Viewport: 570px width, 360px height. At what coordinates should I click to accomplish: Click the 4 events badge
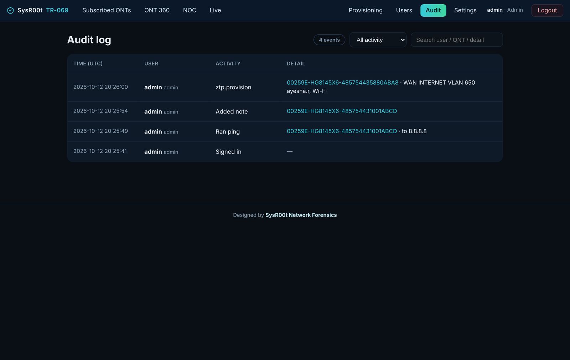(x=329, y=40)
